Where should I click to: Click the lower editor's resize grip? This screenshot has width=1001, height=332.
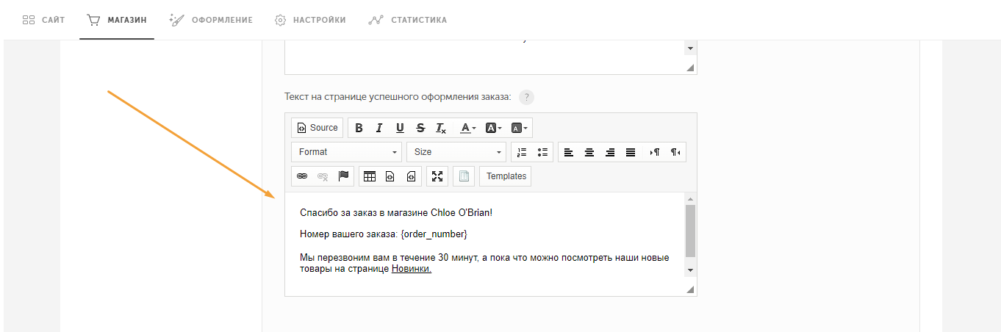[690, 290]
